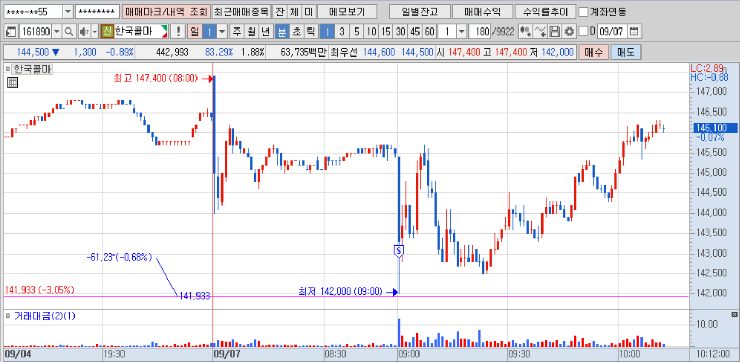Select the 주 weekly chart toggle

(x=237, y=32)
